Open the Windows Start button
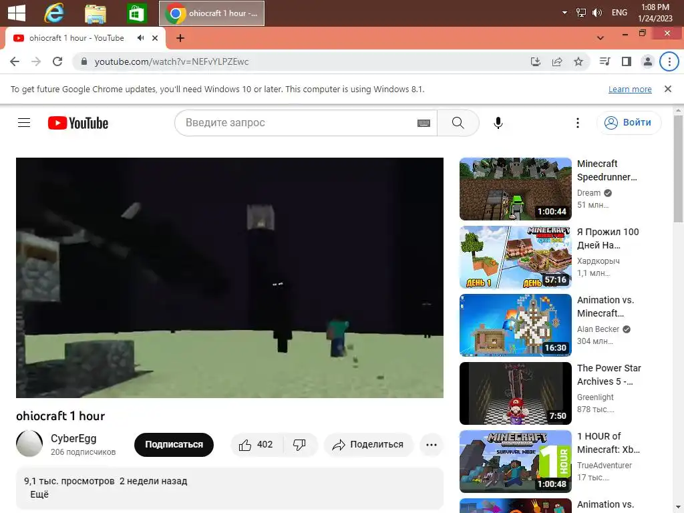 click(x=17, y=13)
